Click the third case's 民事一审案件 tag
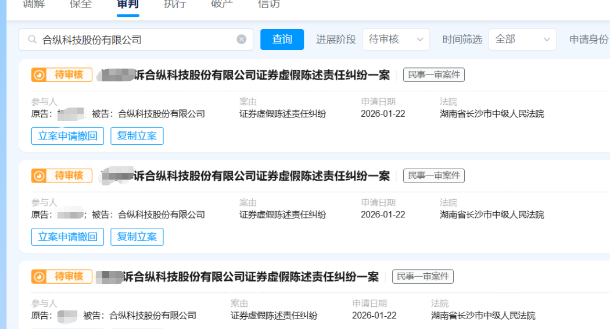 coord(423,277)
